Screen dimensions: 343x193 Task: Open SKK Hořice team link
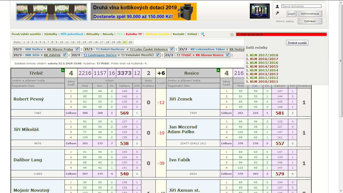(x=34, y=49)
